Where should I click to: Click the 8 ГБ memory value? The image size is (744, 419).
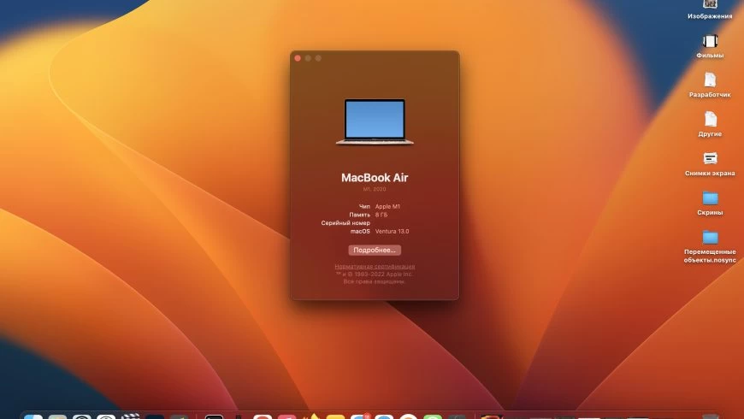click(x=381, y=215)
